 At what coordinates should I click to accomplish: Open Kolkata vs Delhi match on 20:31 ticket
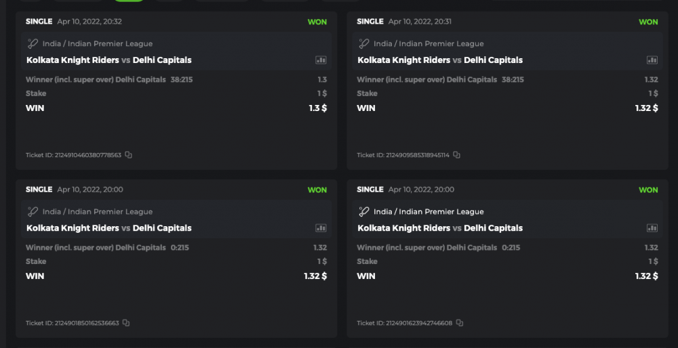pyautogui.click(x=439, y=60)
